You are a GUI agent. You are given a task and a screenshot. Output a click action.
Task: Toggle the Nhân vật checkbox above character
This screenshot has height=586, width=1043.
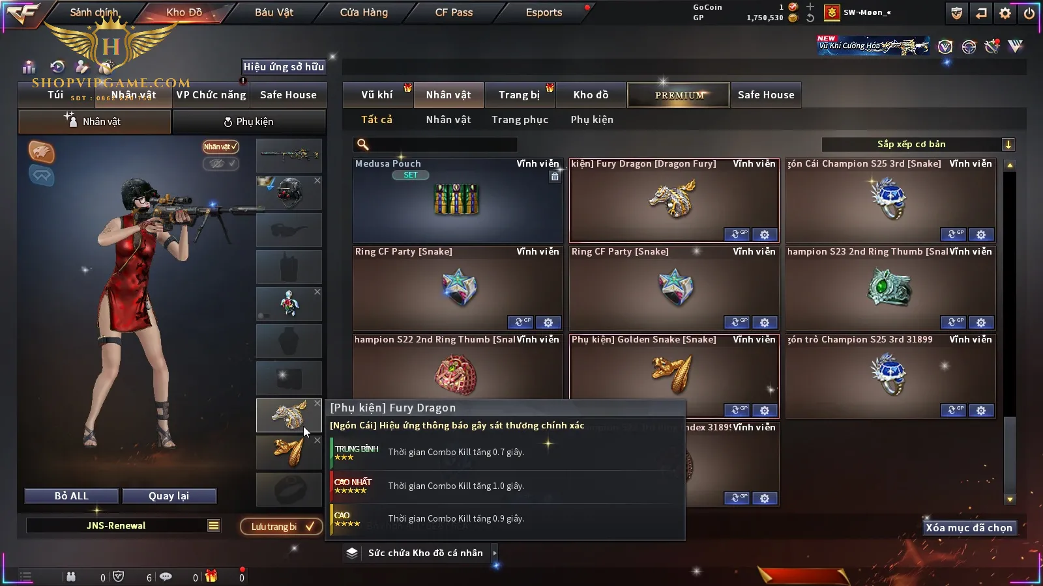pos(221,146)
